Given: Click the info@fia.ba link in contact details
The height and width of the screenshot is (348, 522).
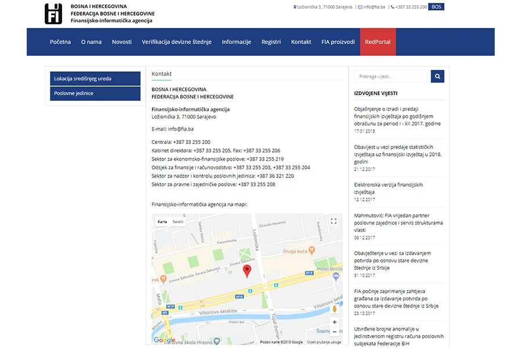Looking at the screenshot, I should pyautogui.click(x=181, y=129).
